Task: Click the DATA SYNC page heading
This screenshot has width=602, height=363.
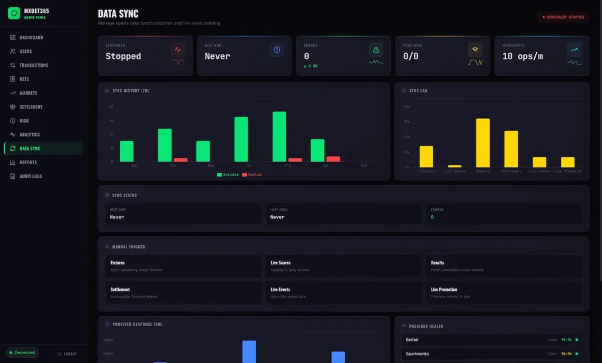Action: coord(118,14)
